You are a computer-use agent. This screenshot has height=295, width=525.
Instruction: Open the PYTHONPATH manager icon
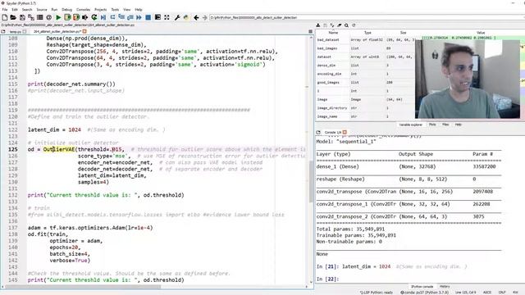186,17
